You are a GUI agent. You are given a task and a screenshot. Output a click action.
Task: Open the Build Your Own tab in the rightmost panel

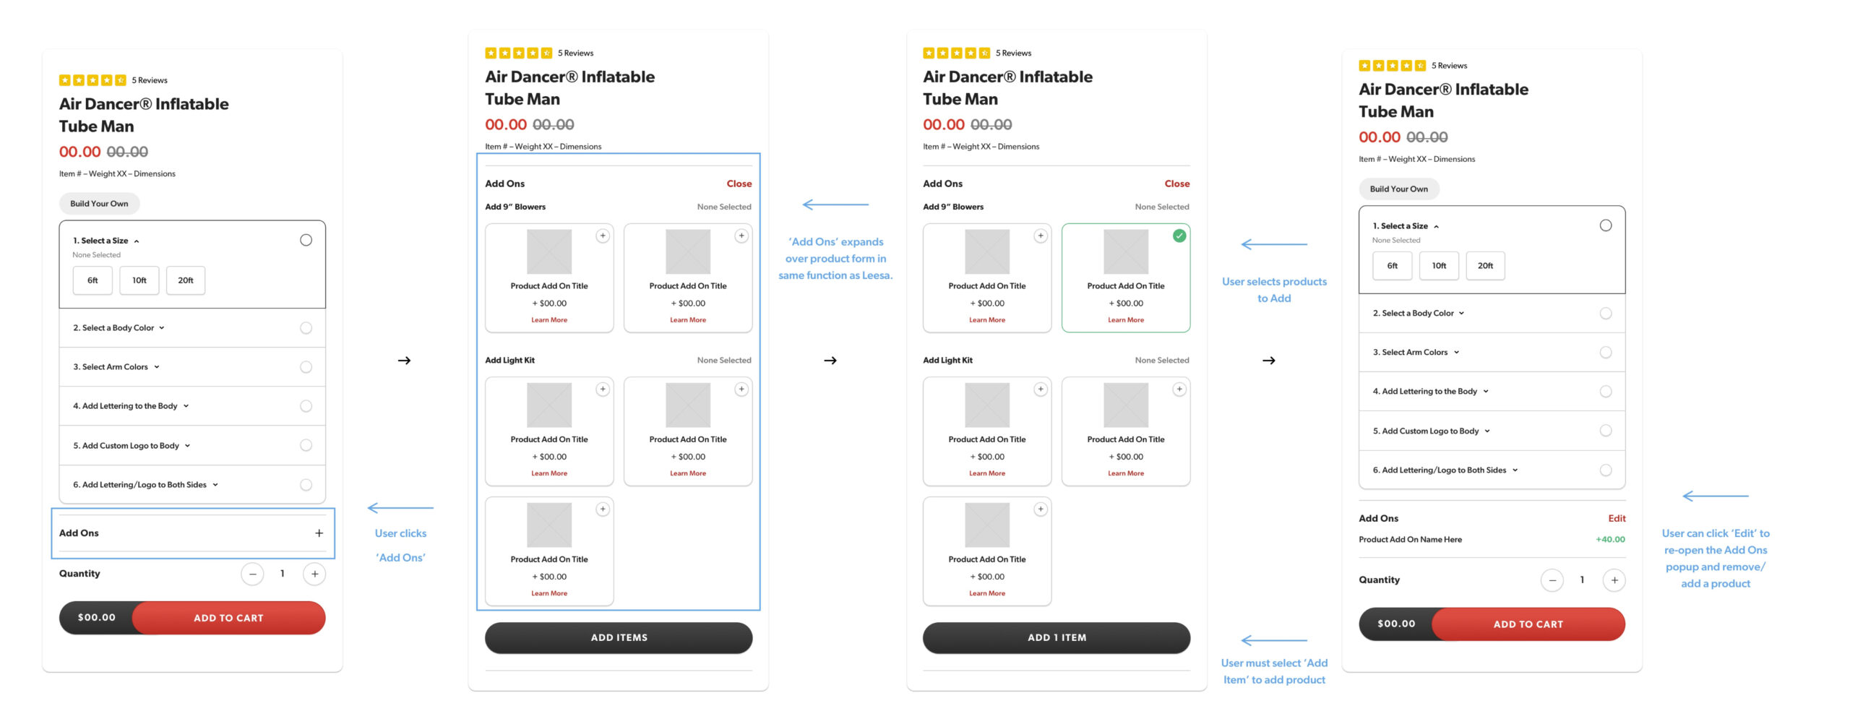pos(1398,189)
